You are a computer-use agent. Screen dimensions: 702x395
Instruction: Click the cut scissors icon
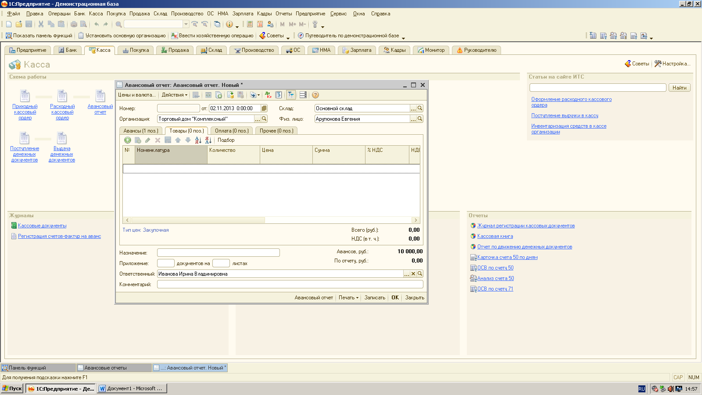click(41, 24)
